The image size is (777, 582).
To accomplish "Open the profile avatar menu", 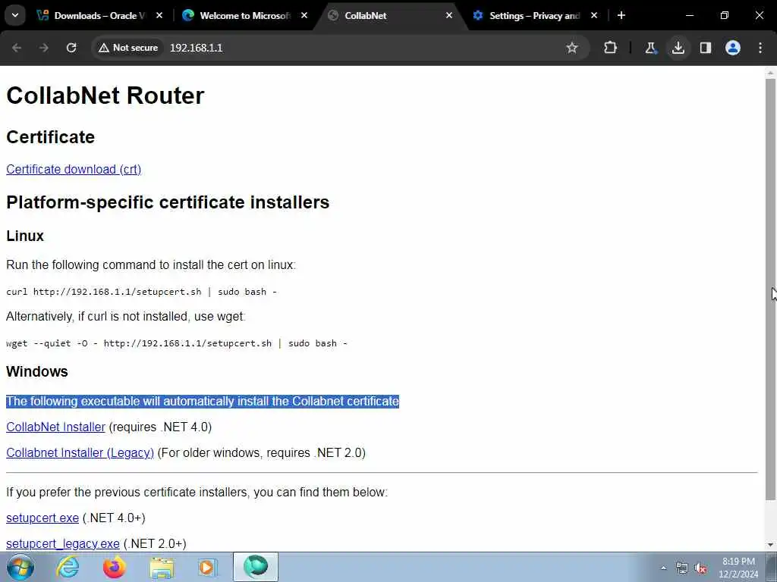I will tap(733, 48).
